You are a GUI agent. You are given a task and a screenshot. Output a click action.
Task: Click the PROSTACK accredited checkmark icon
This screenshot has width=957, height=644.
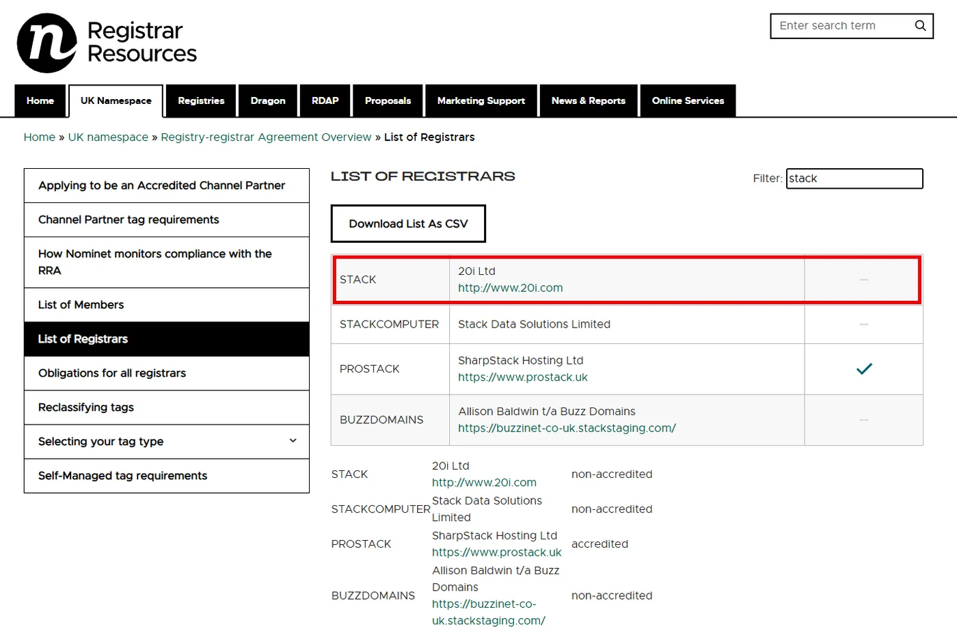tap(864, 369)
